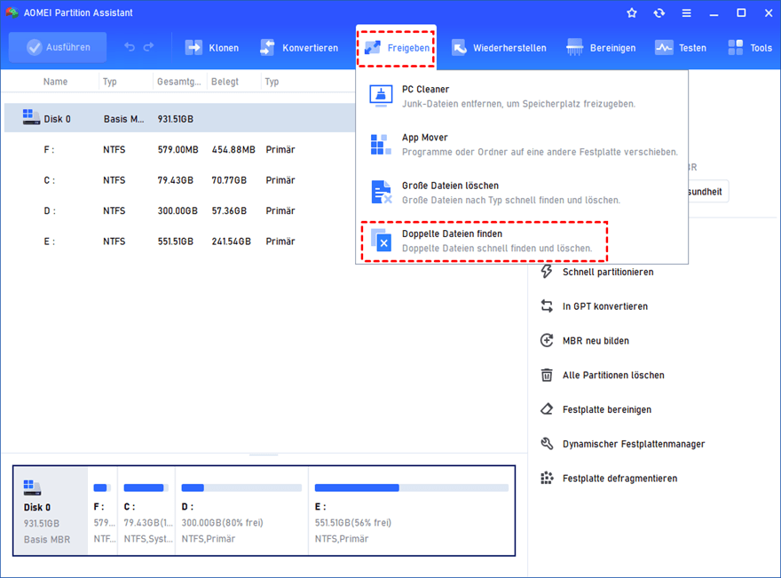The width and height of the screenshot is (781, 578).
Task: Select C: partition block in disk map
Action: [x=146, y=511]
